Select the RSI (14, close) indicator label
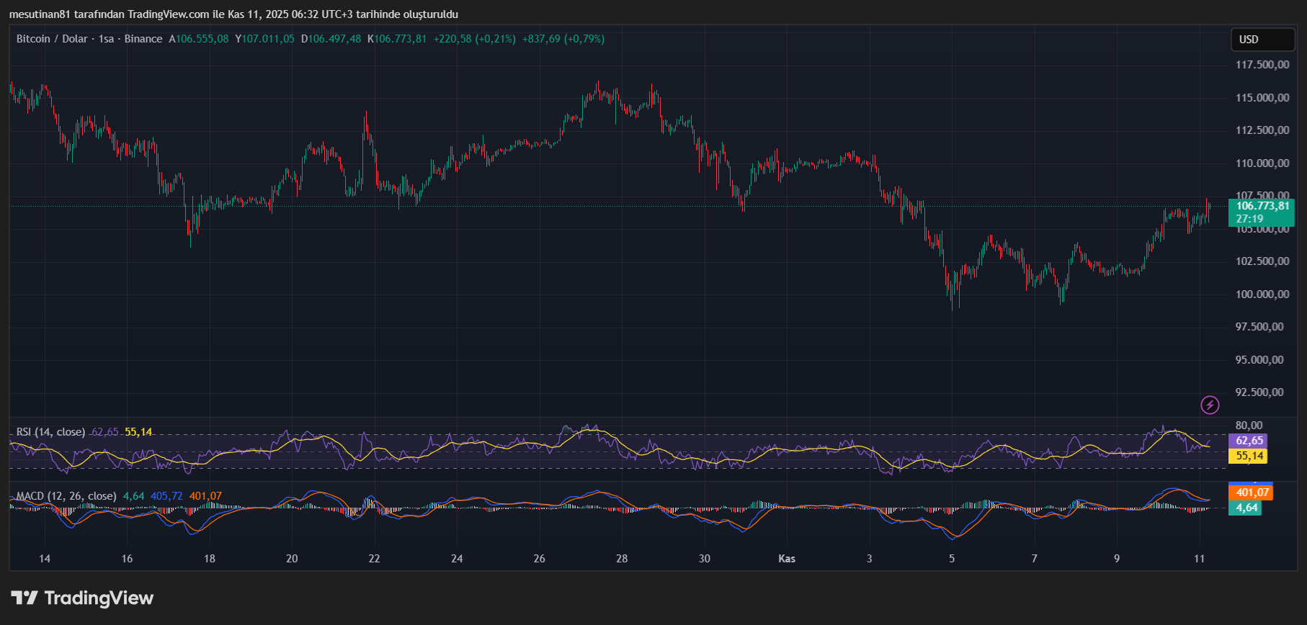 click(x=50, y=432)
